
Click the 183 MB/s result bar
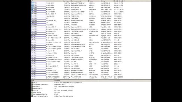[x=38, y=77]
